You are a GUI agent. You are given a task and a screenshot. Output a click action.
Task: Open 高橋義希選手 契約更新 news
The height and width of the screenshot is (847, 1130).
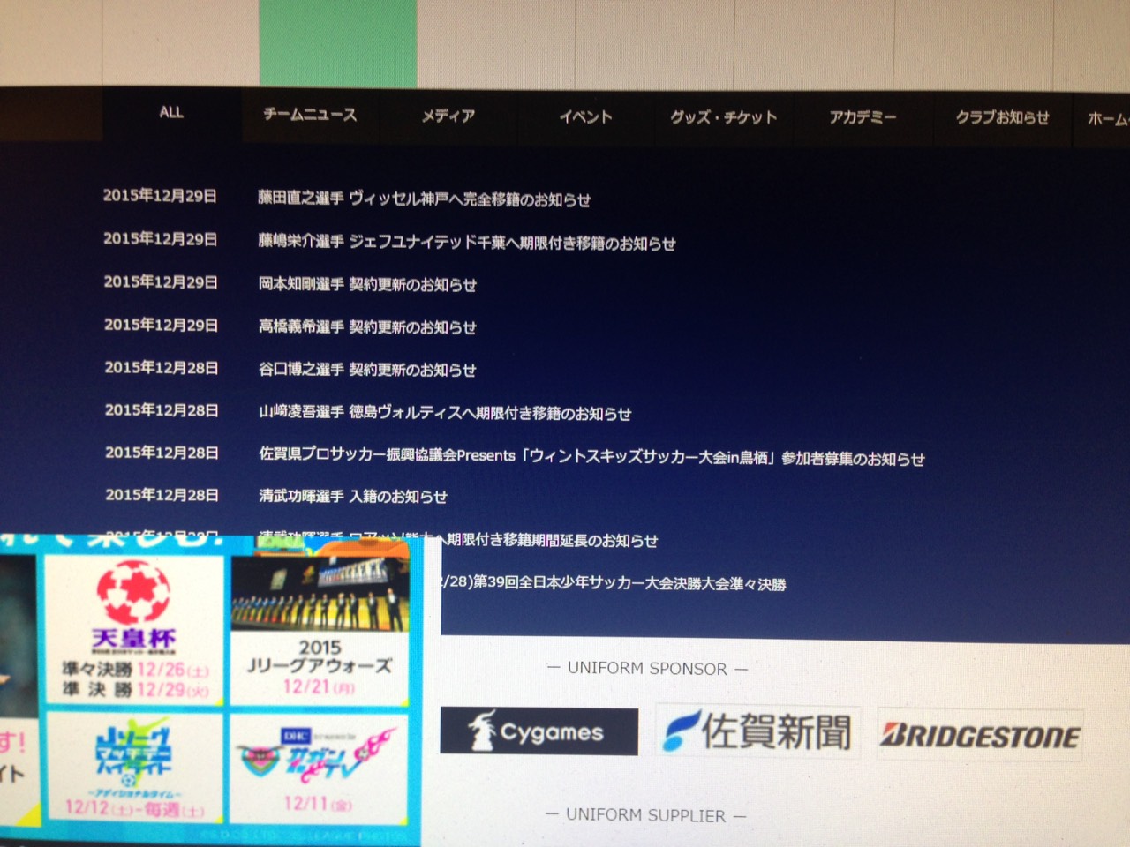tap(367, 327)
